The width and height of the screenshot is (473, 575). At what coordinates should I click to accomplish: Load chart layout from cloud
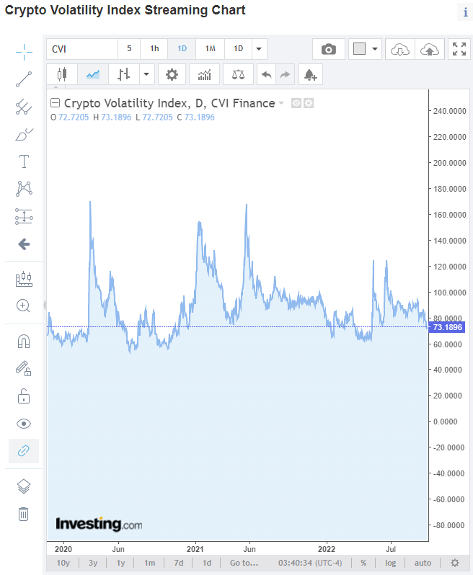coord(400,49)
